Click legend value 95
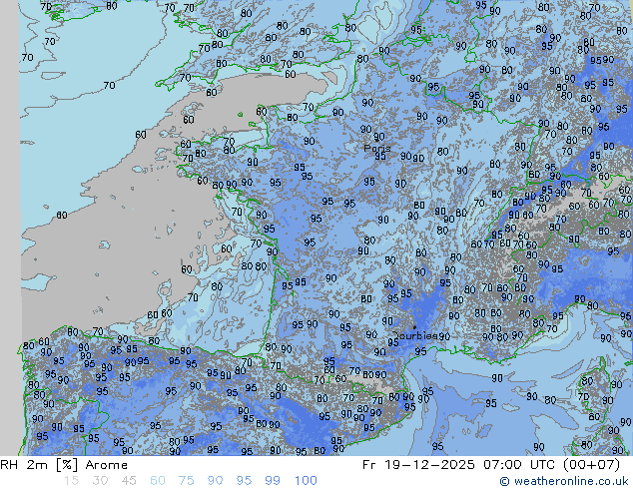The height and width of the screenshot is (489, 633). pos(244,481)
